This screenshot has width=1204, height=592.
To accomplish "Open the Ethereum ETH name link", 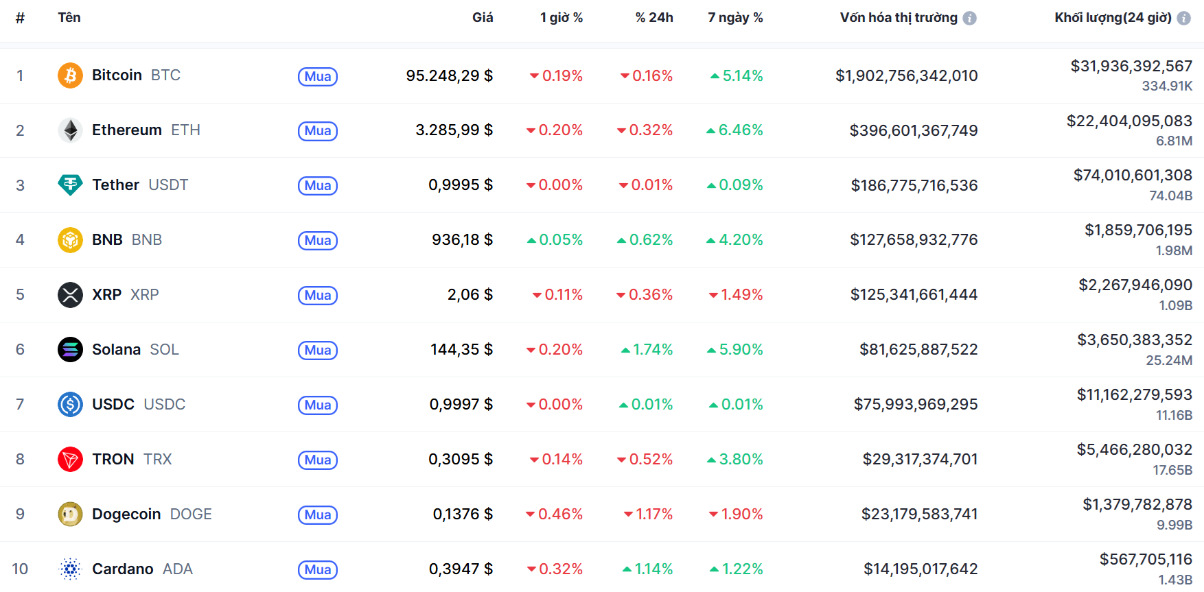I will tap(146, 130).
